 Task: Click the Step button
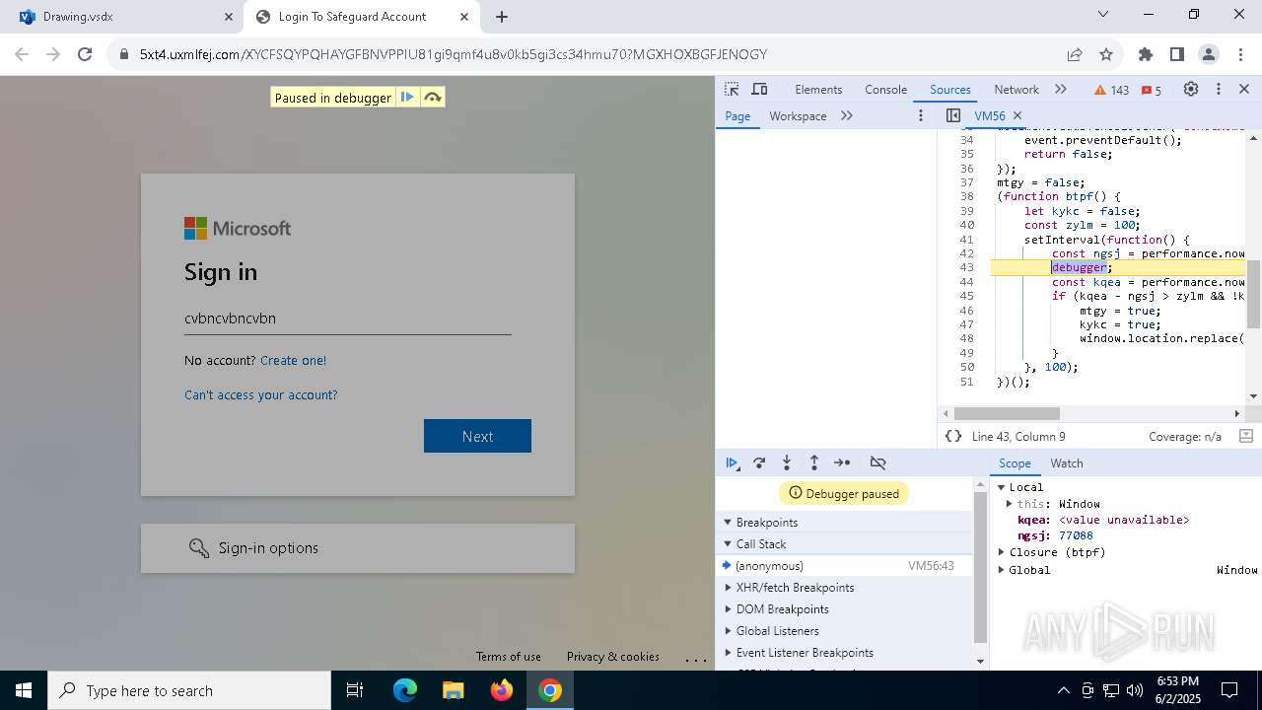(842, 462)
